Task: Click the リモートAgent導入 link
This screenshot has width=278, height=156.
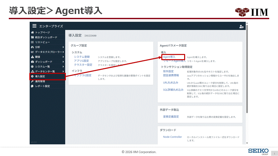Action: [x=174, y=61]
